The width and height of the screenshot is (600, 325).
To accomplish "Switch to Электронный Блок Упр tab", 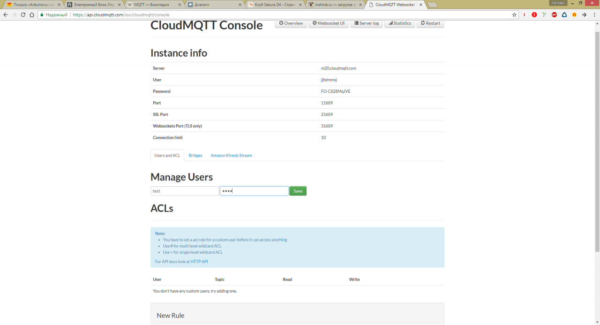I will (93, 5).
